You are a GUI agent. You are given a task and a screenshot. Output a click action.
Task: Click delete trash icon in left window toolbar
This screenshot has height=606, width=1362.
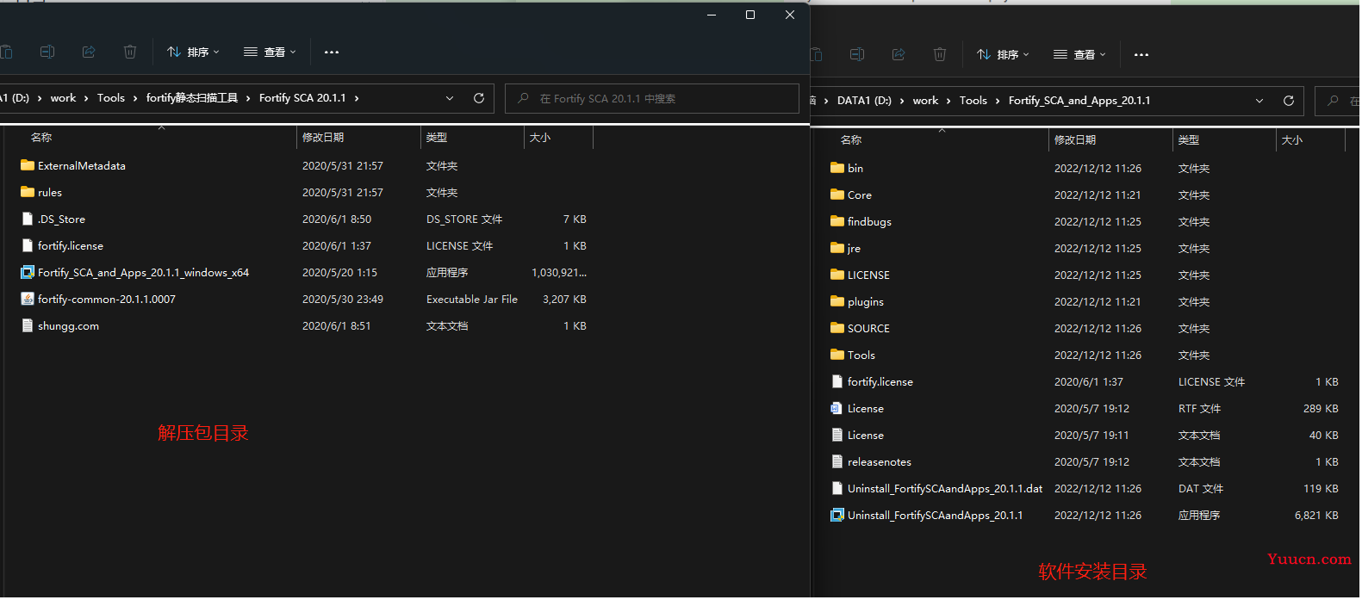pos(130,52)
